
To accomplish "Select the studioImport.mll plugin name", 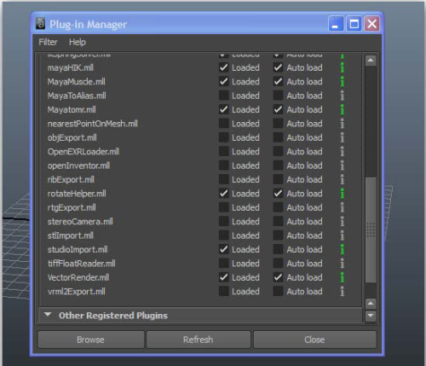I will [x=78, y=249].
